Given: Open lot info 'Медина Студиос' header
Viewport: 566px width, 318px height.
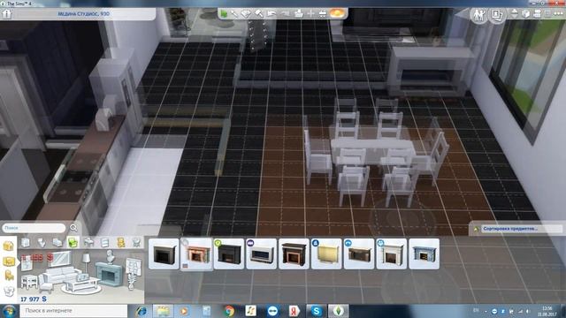Looking at the screenshot, I should click(x=84, y=14).
